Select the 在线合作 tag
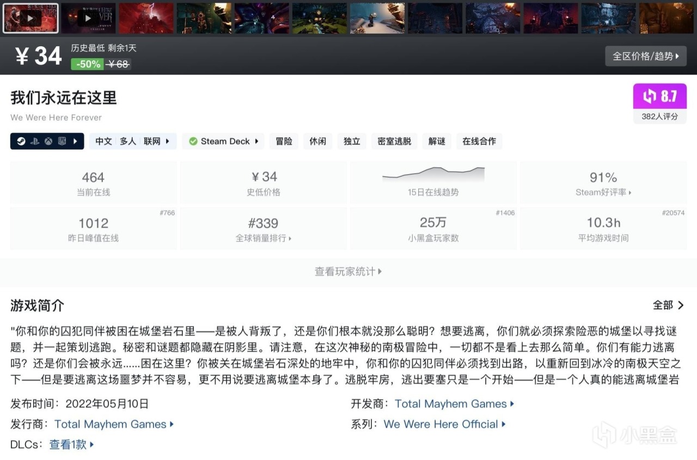Image resolution: width=697 pixels, height=460 pixels. point(479,141)
